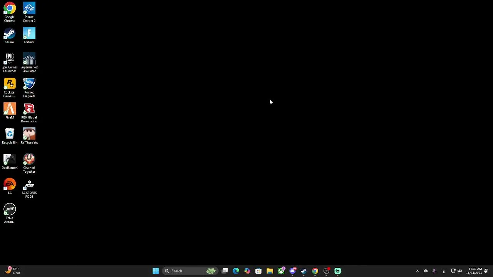
Task: Click the OneDrive cloud tray icon
Action: coord(426,271)
